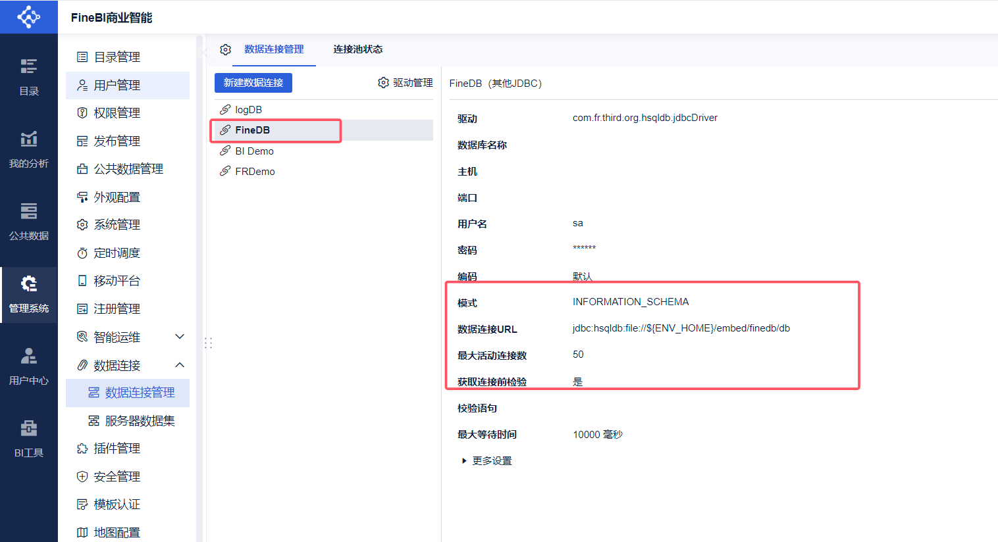Switch to the 数据连接管理 tab
Viewport: 998px width, 542px height.
[x=274, y=49]
